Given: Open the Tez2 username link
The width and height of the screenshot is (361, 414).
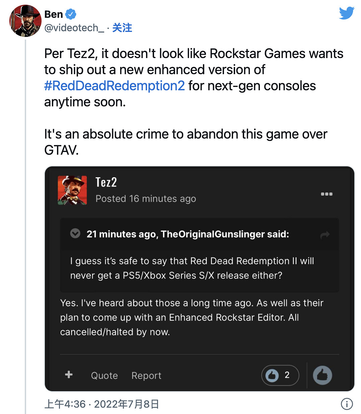Looking at the screenshot, I should coord(106,182).
